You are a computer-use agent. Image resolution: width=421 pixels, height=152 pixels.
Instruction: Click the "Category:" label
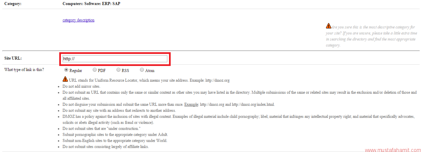coord(13,4)
